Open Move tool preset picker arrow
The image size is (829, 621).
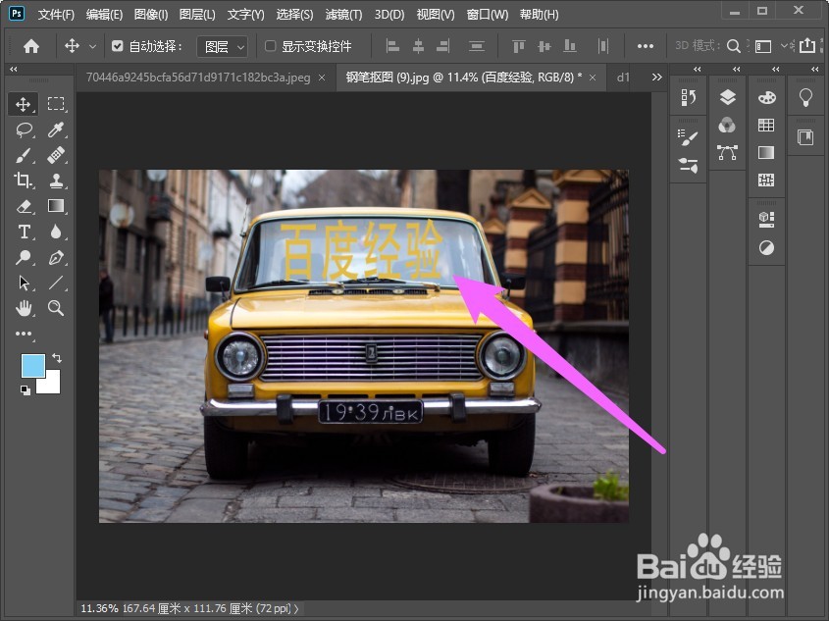pyautogui.click(x=92, y=46)
